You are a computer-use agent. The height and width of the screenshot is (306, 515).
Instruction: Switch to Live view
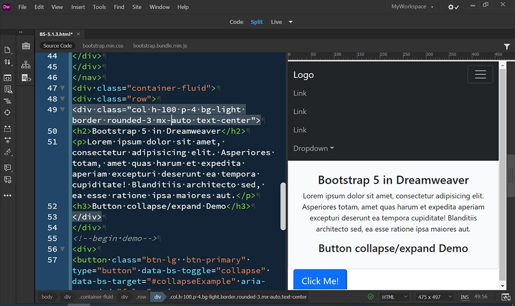coord(276,22)
